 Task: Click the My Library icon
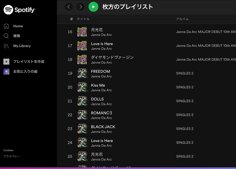[6, 46]
